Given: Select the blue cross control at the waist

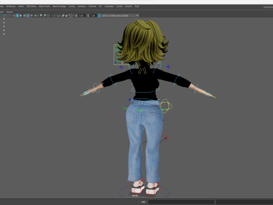Looking at the screenshot, I should [x=130, y=100].
